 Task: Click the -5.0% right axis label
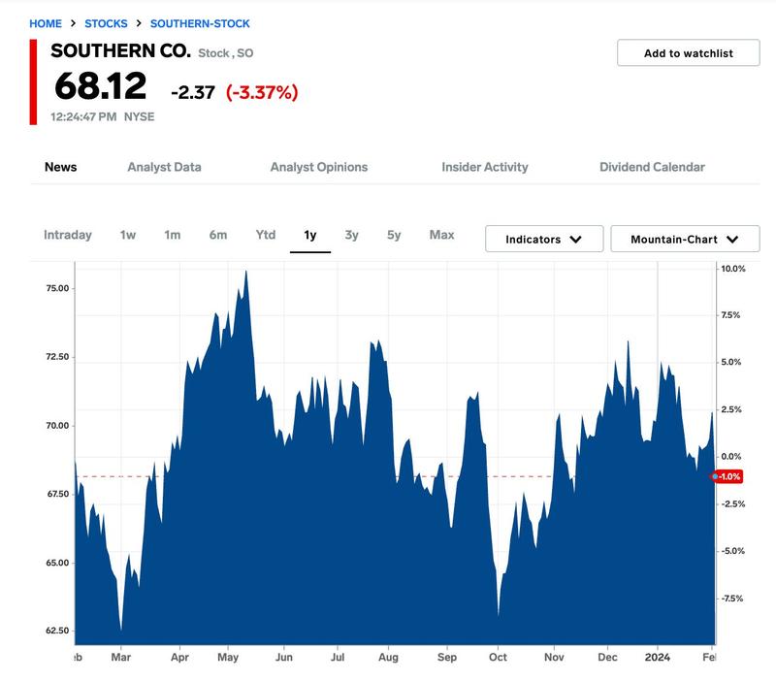[733, 551]
